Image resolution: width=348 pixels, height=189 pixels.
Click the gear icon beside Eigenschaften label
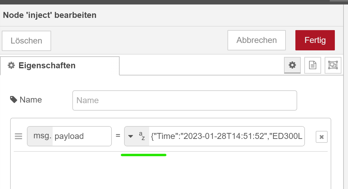click(11, 66)
